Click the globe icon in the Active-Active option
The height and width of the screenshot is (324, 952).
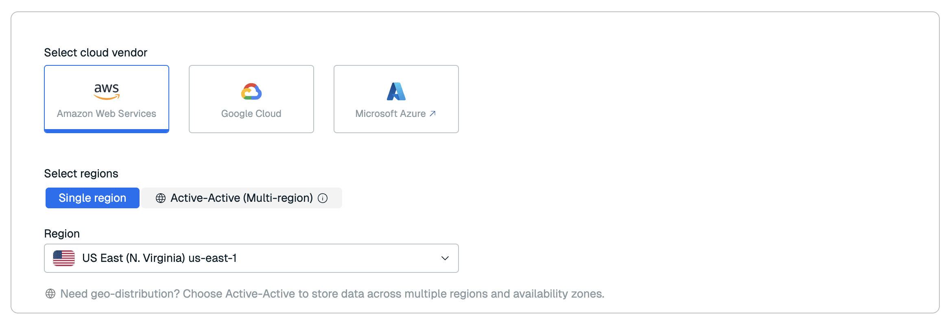(161, 198)
